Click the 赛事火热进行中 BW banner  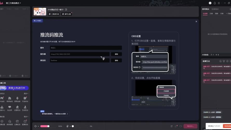[15, 88]
